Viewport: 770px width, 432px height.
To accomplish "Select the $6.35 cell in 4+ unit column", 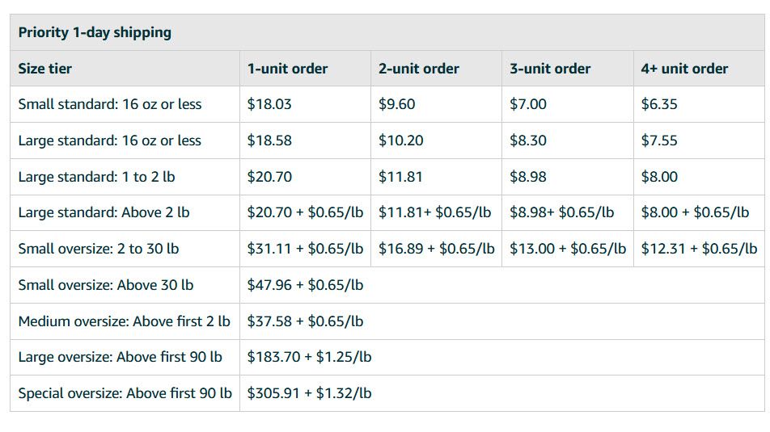I will [659, 104].
